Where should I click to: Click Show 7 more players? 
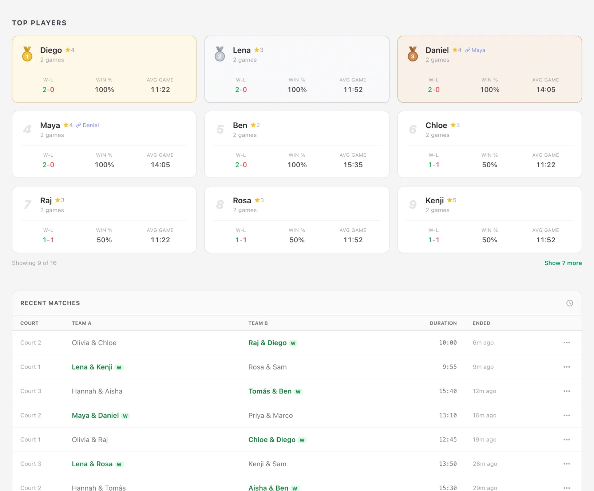point(563,263)
